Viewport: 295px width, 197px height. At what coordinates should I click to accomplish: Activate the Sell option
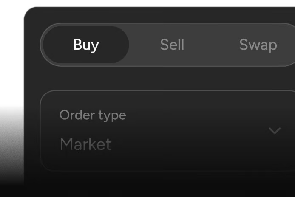click(172, 45)
